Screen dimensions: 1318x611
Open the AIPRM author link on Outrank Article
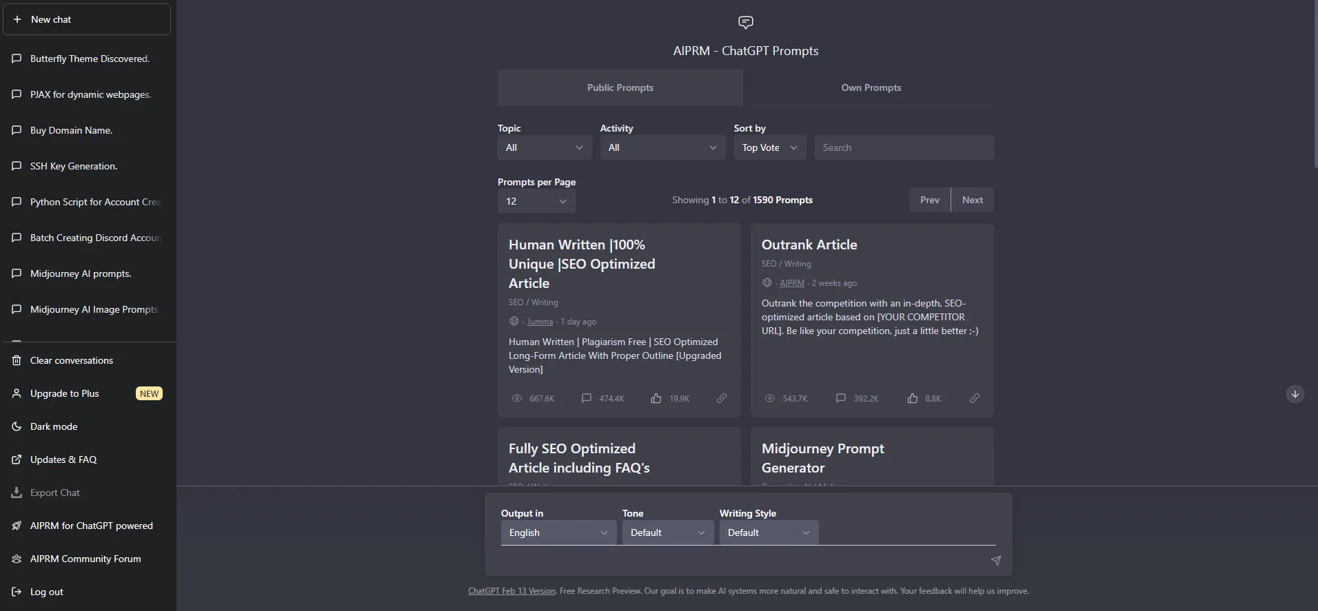pos(792,283)
